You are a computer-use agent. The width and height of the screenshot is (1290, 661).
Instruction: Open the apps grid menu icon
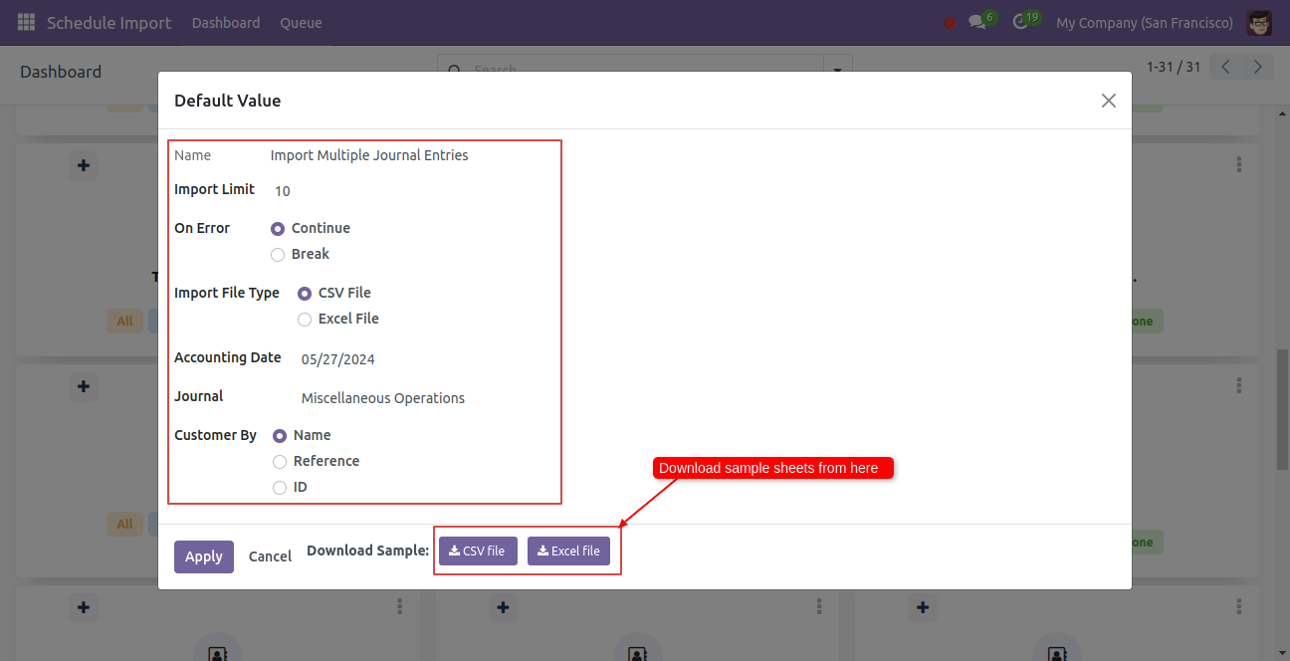(x=26, y=22)
